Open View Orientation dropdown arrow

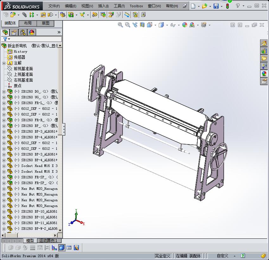click(156, 25)
